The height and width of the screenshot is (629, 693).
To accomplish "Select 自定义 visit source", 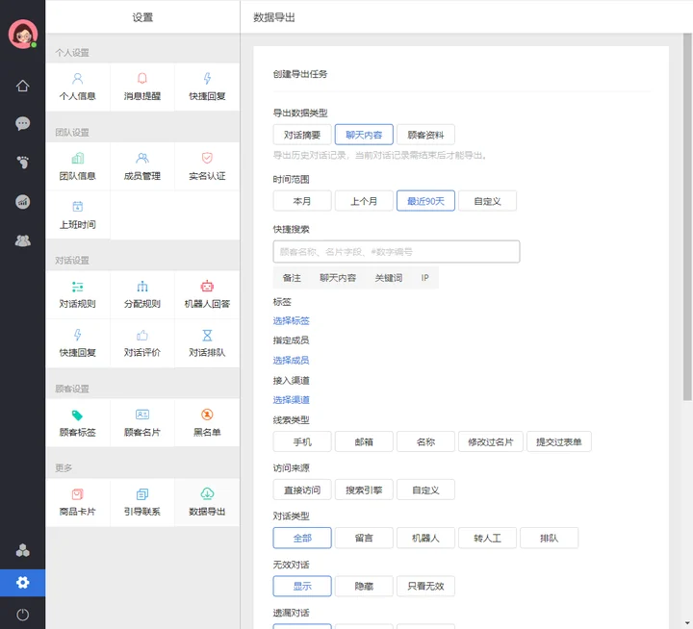I will point(425,490).
